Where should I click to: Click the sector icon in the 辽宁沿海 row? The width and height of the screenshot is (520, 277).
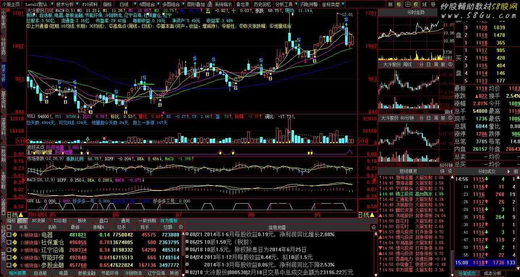15,250
